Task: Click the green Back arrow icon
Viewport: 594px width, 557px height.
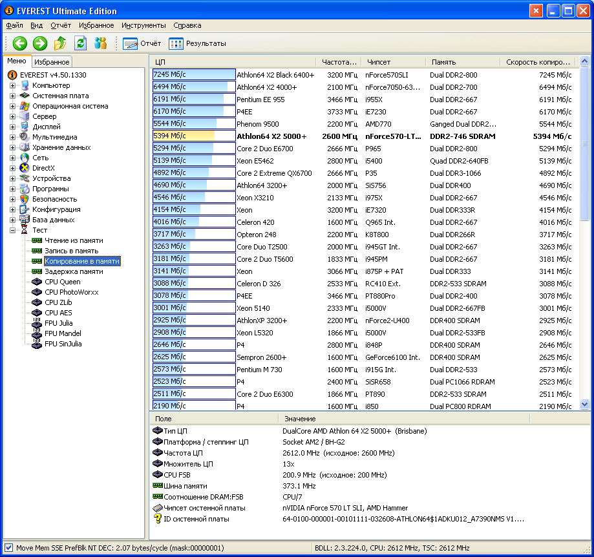Action: coord(19,43)
